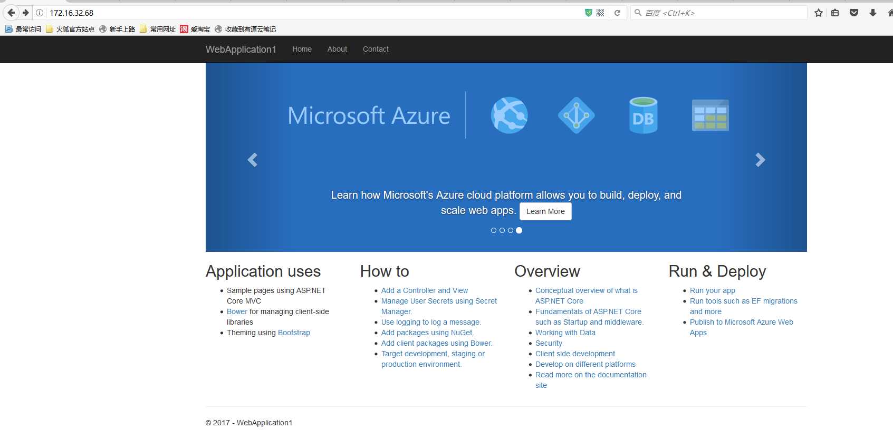Open the downloads arrow icon
This screenshot has height=439, width=893.
click(873, 13)
